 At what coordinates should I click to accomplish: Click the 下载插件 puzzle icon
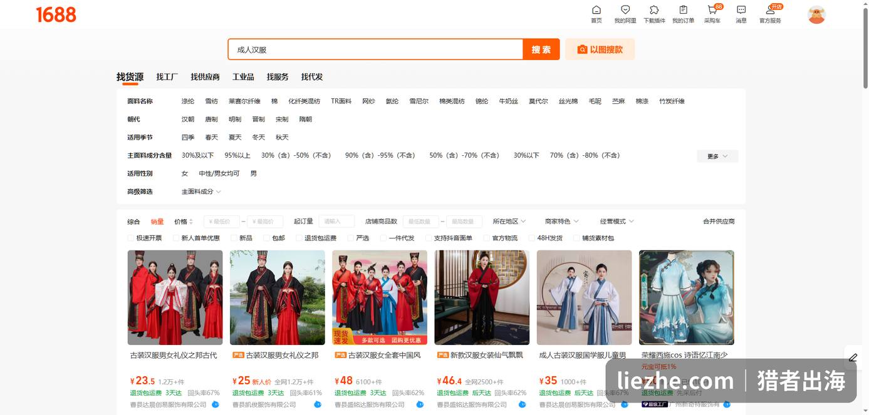coord(654,10)
